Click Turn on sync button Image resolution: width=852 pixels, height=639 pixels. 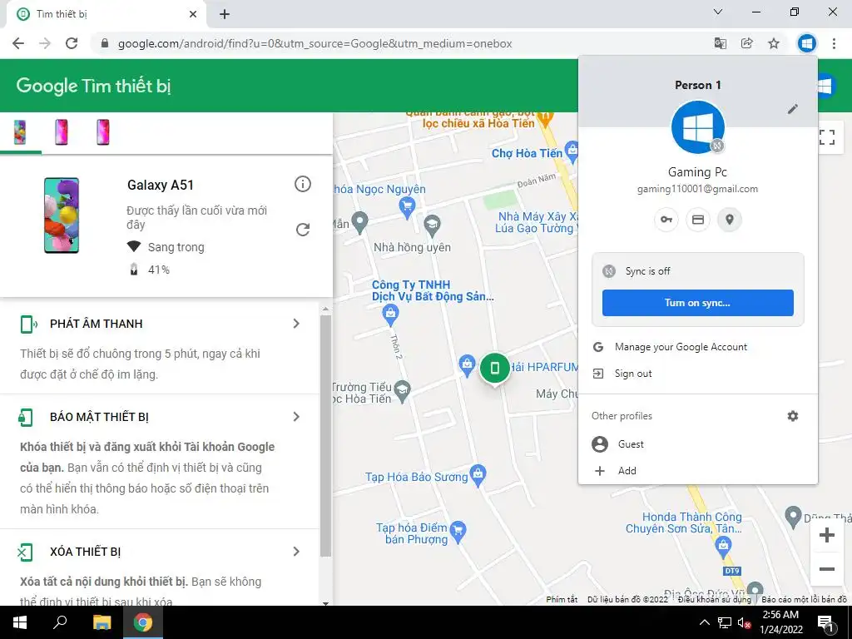(x=698, y=303)
